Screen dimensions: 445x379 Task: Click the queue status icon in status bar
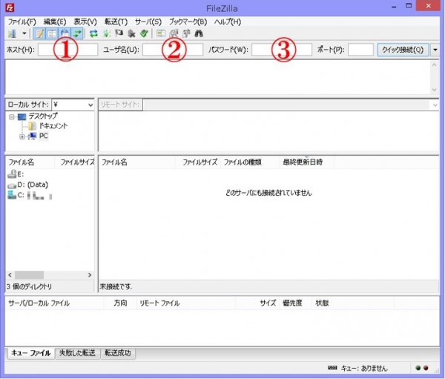(x=332, y=368)
